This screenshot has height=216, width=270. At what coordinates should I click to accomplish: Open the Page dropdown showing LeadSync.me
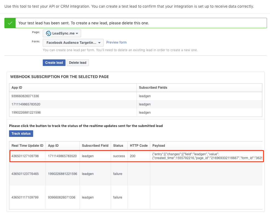pyautogui.click(x=62, y=33)
